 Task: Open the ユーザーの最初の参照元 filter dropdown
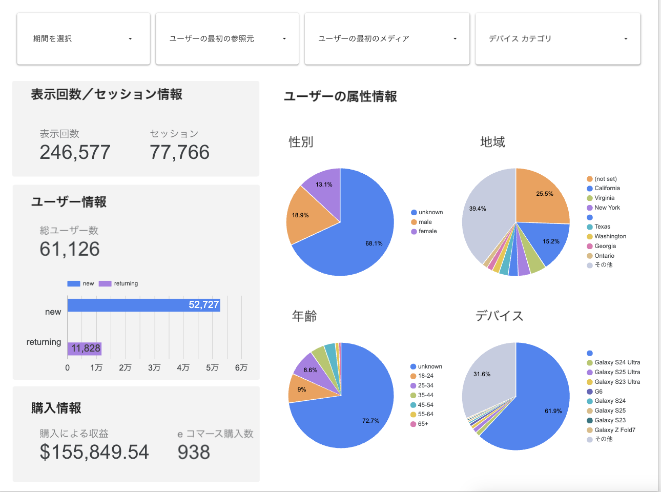(227, 39)
